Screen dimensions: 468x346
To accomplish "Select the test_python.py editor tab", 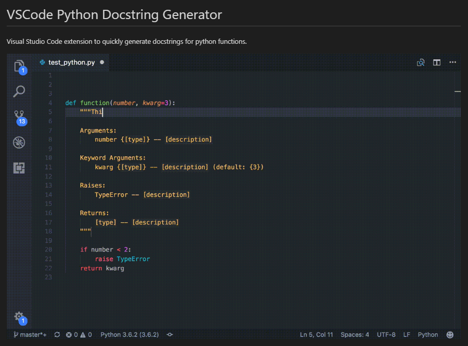I will (x=72, y=62).
